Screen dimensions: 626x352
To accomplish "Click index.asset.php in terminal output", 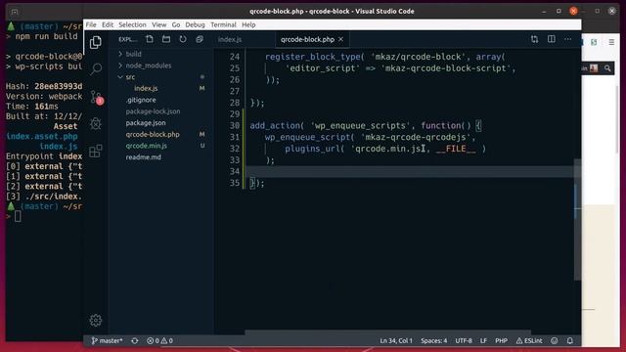I will click(42, 137).
